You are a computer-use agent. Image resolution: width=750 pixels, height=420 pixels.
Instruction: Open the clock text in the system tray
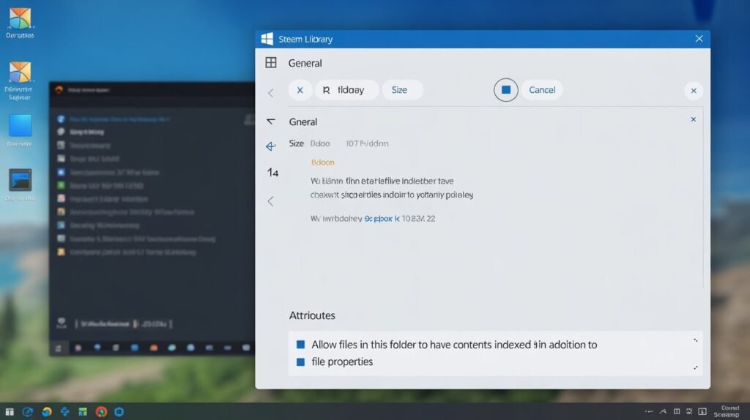point(727,411)
